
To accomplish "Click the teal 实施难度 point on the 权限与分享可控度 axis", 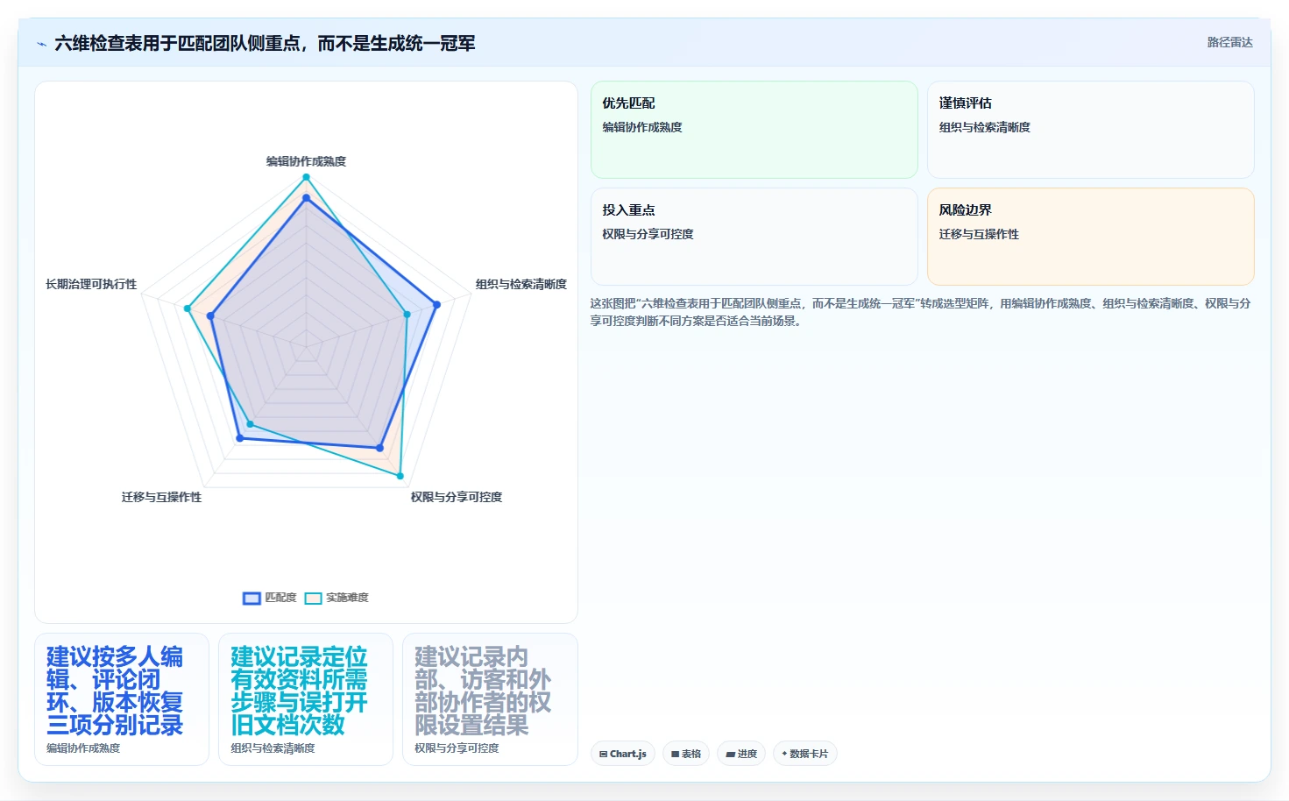I will pos(400,477).
